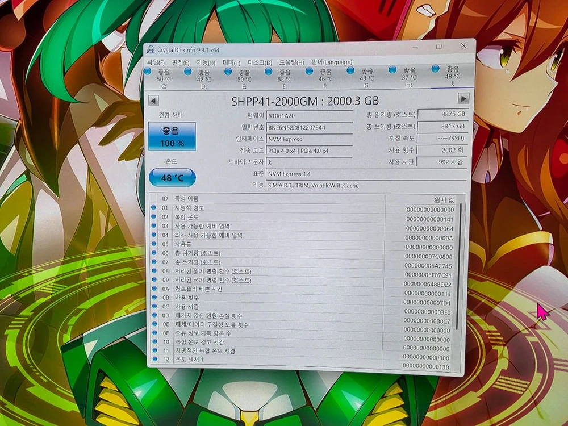Click status circle of row 07 총 쓰기량 (호스트)
The image size is (568, 426).
click(154, 261)
